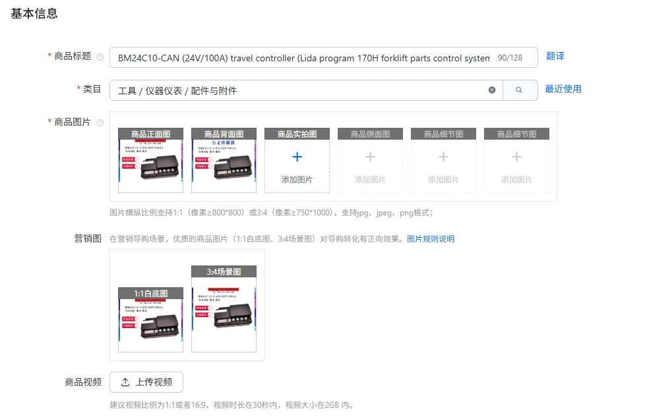645x419 pixels.
Task: Click the 类目 field showing 工具 / 仪器仪表
Action: [306, 90]
